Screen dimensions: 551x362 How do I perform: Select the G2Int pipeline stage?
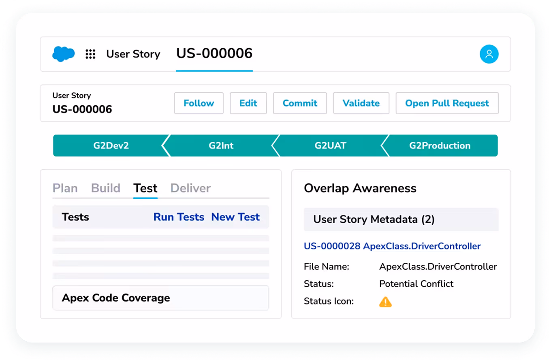(221, 146)
